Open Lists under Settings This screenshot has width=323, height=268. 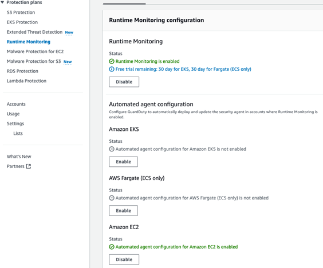18,133
